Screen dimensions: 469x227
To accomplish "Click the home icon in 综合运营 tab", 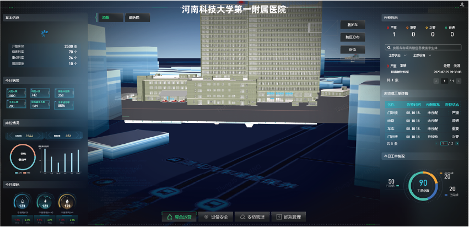I will click(170, 217).
